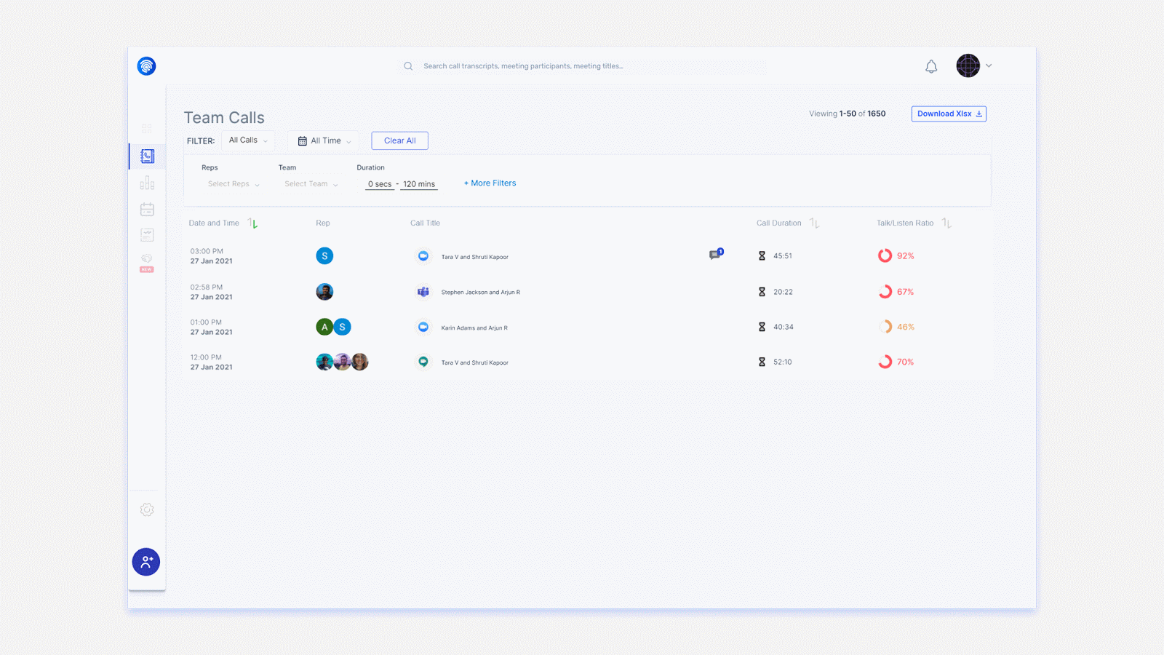Click the add user round button
The width and height of the screenshot is (1164, 655).
(x=146, y=562)
